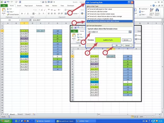Click the large Paste clipboard icon in the main ribbon

pos(4,10)
